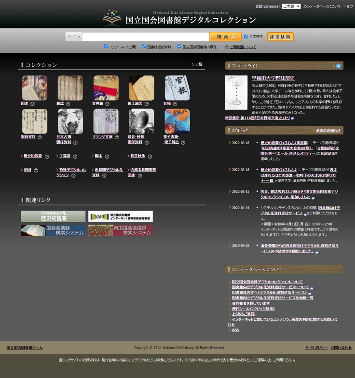This screenshot has height=378, width=355.
Task: Open WARP インターネット資料収集保存事業 banner
Action: (121, 216)
